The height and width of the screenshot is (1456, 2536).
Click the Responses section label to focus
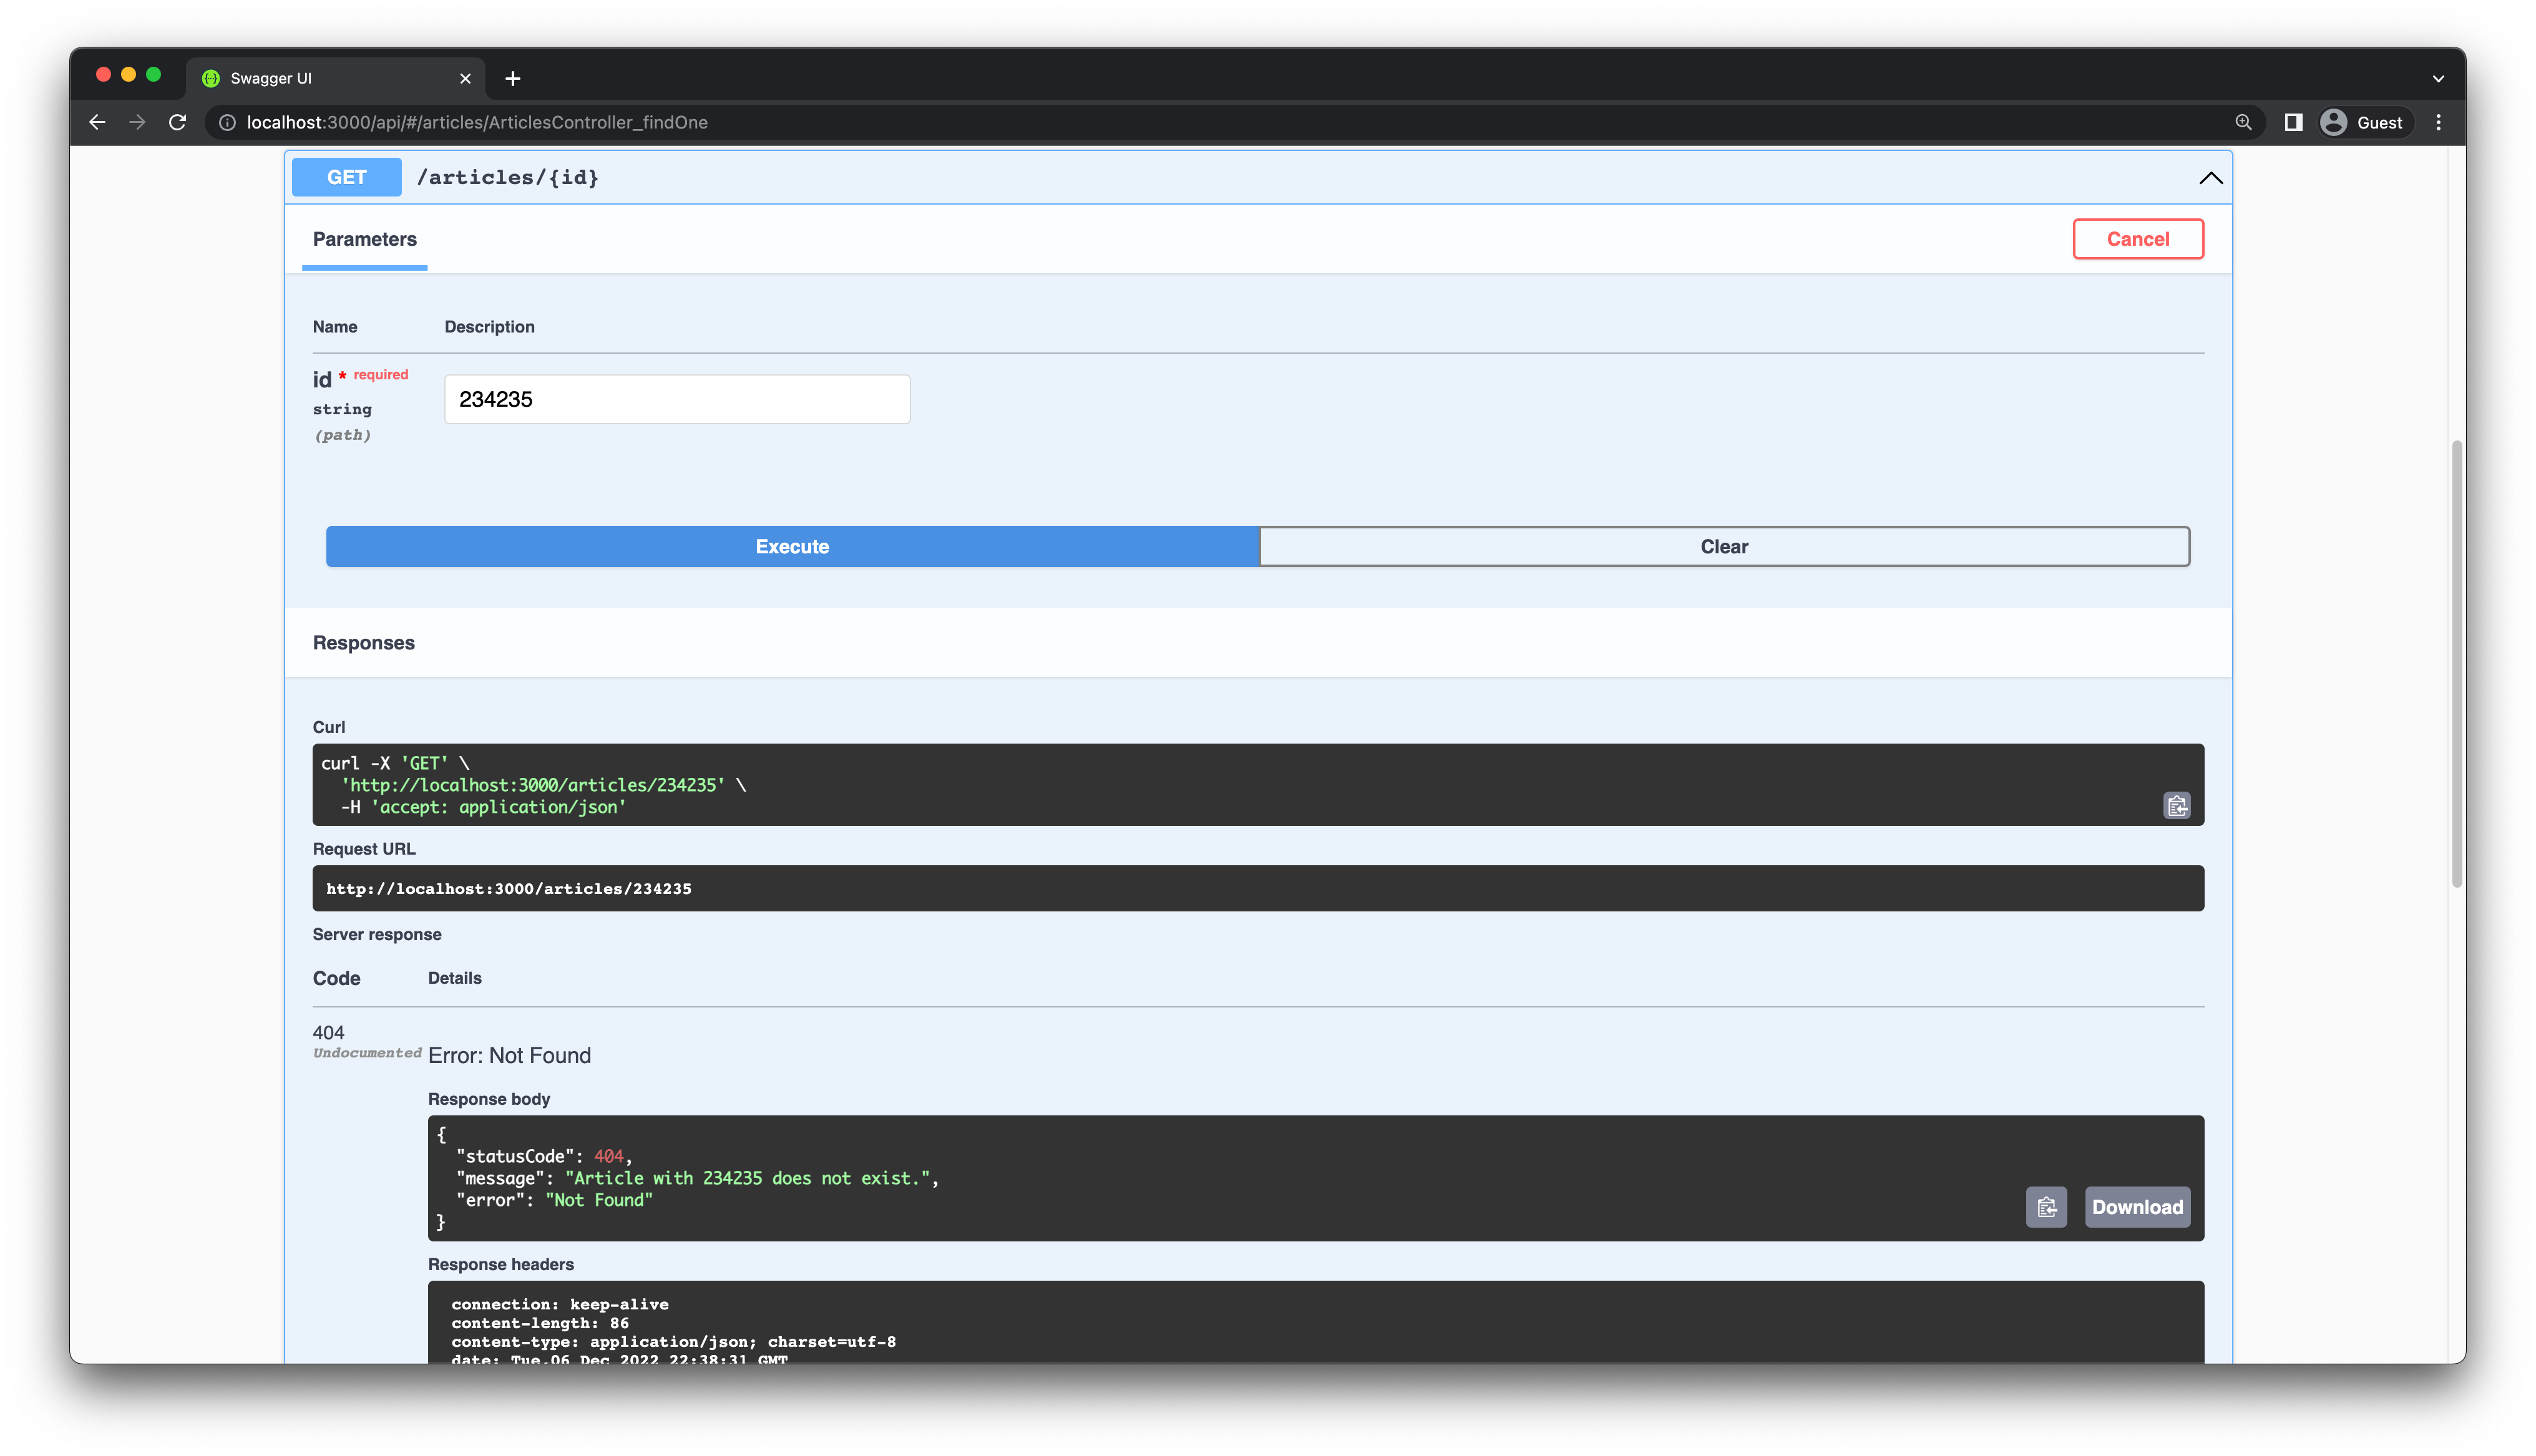click(363, 641)
